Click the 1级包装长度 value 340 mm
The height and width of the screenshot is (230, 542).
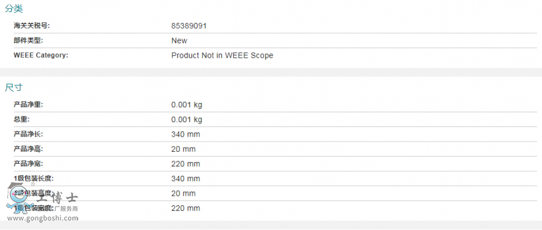tap(185, 179)
